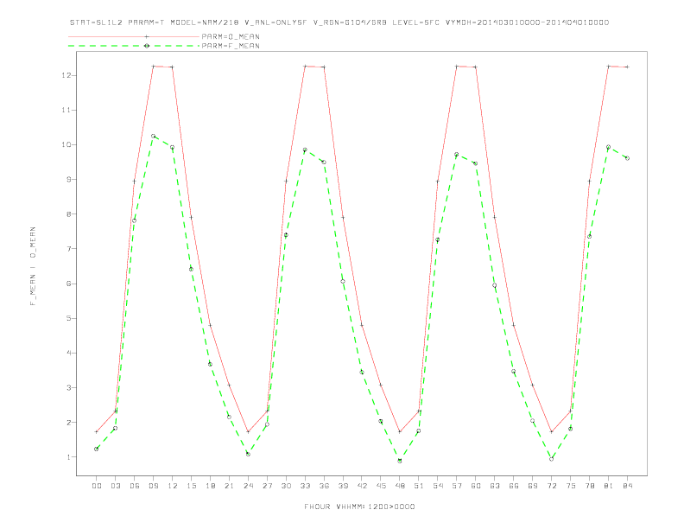Click x-axis forecast hour label 24

point(248,486)
